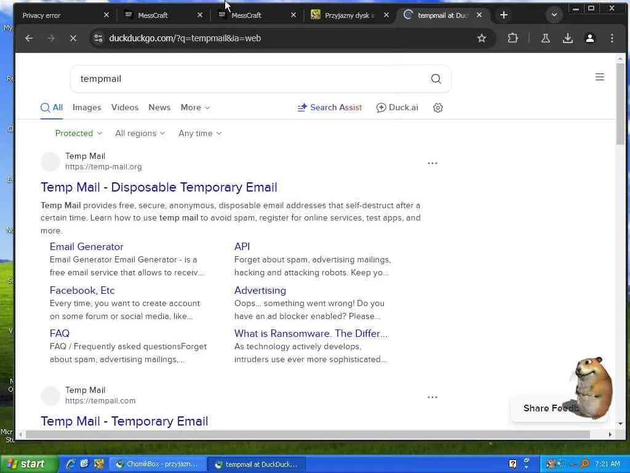The image size is (630, 473).
Task: Open Search Assist
Action: point(330,107)
